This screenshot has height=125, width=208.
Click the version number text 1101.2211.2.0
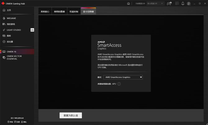coord(19,118)
